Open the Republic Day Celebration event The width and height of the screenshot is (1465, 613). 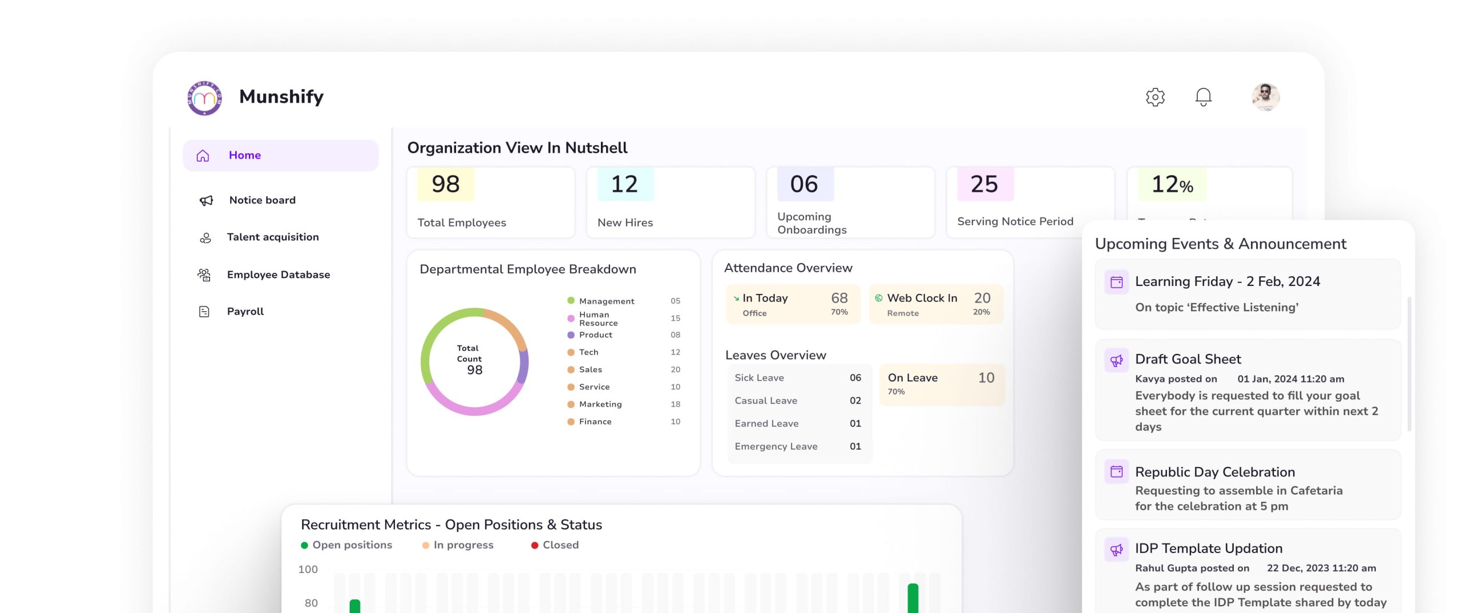[x=1248, y=484]
